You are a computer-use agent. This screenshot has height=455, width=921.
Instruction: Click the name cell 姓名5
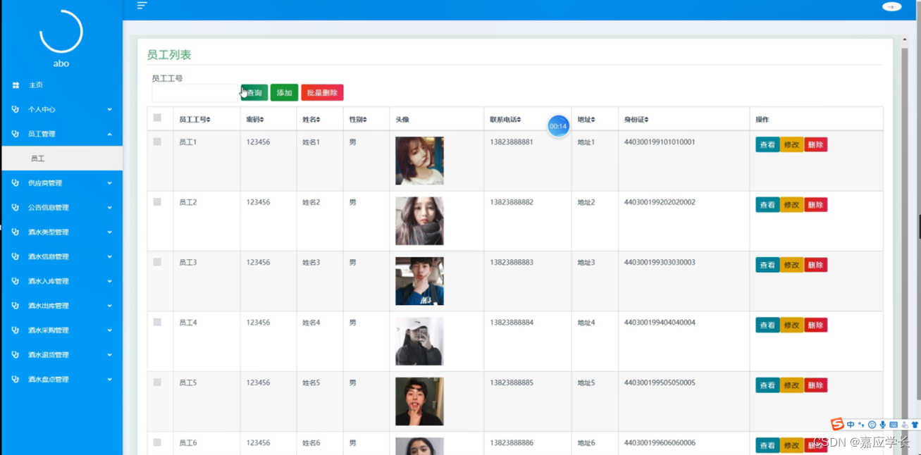pos(311,382)
